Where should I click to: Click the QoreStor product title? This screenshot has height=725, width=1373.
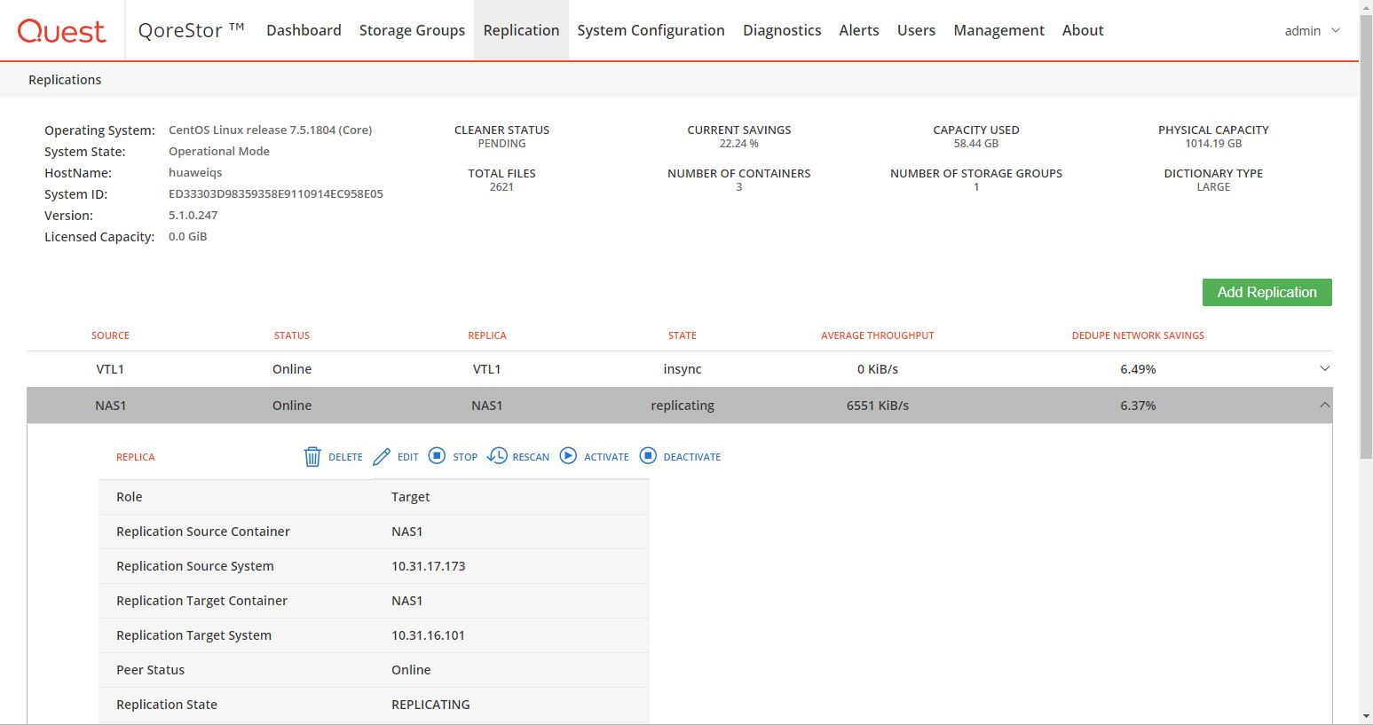pyautogui.click(x=191, y=30)
